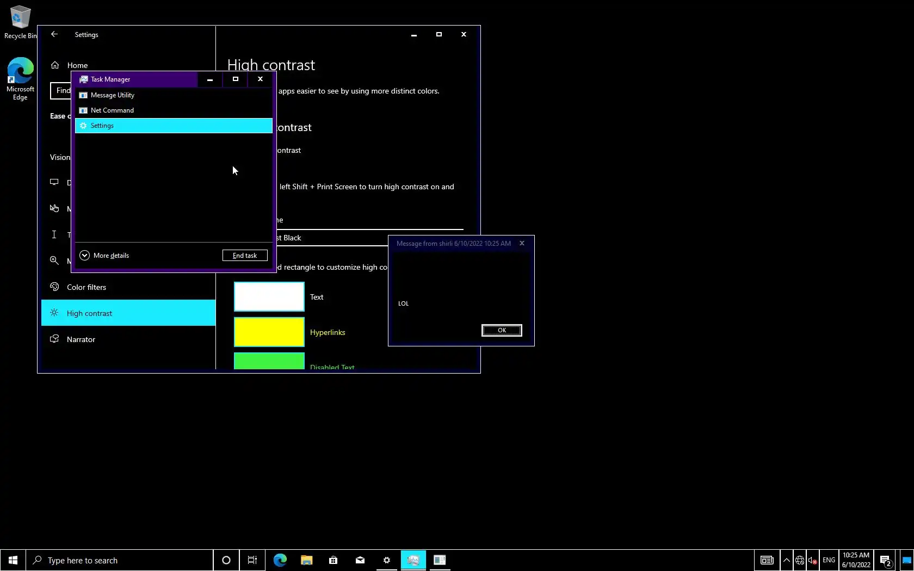This screenshot has height=571, width=914.
Task: Click OK in the message dialog
Action: 502,330
